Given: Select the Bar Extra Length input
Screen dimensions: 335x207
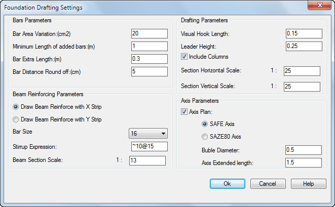Looking at the screenshot, I should coord(150,59).
